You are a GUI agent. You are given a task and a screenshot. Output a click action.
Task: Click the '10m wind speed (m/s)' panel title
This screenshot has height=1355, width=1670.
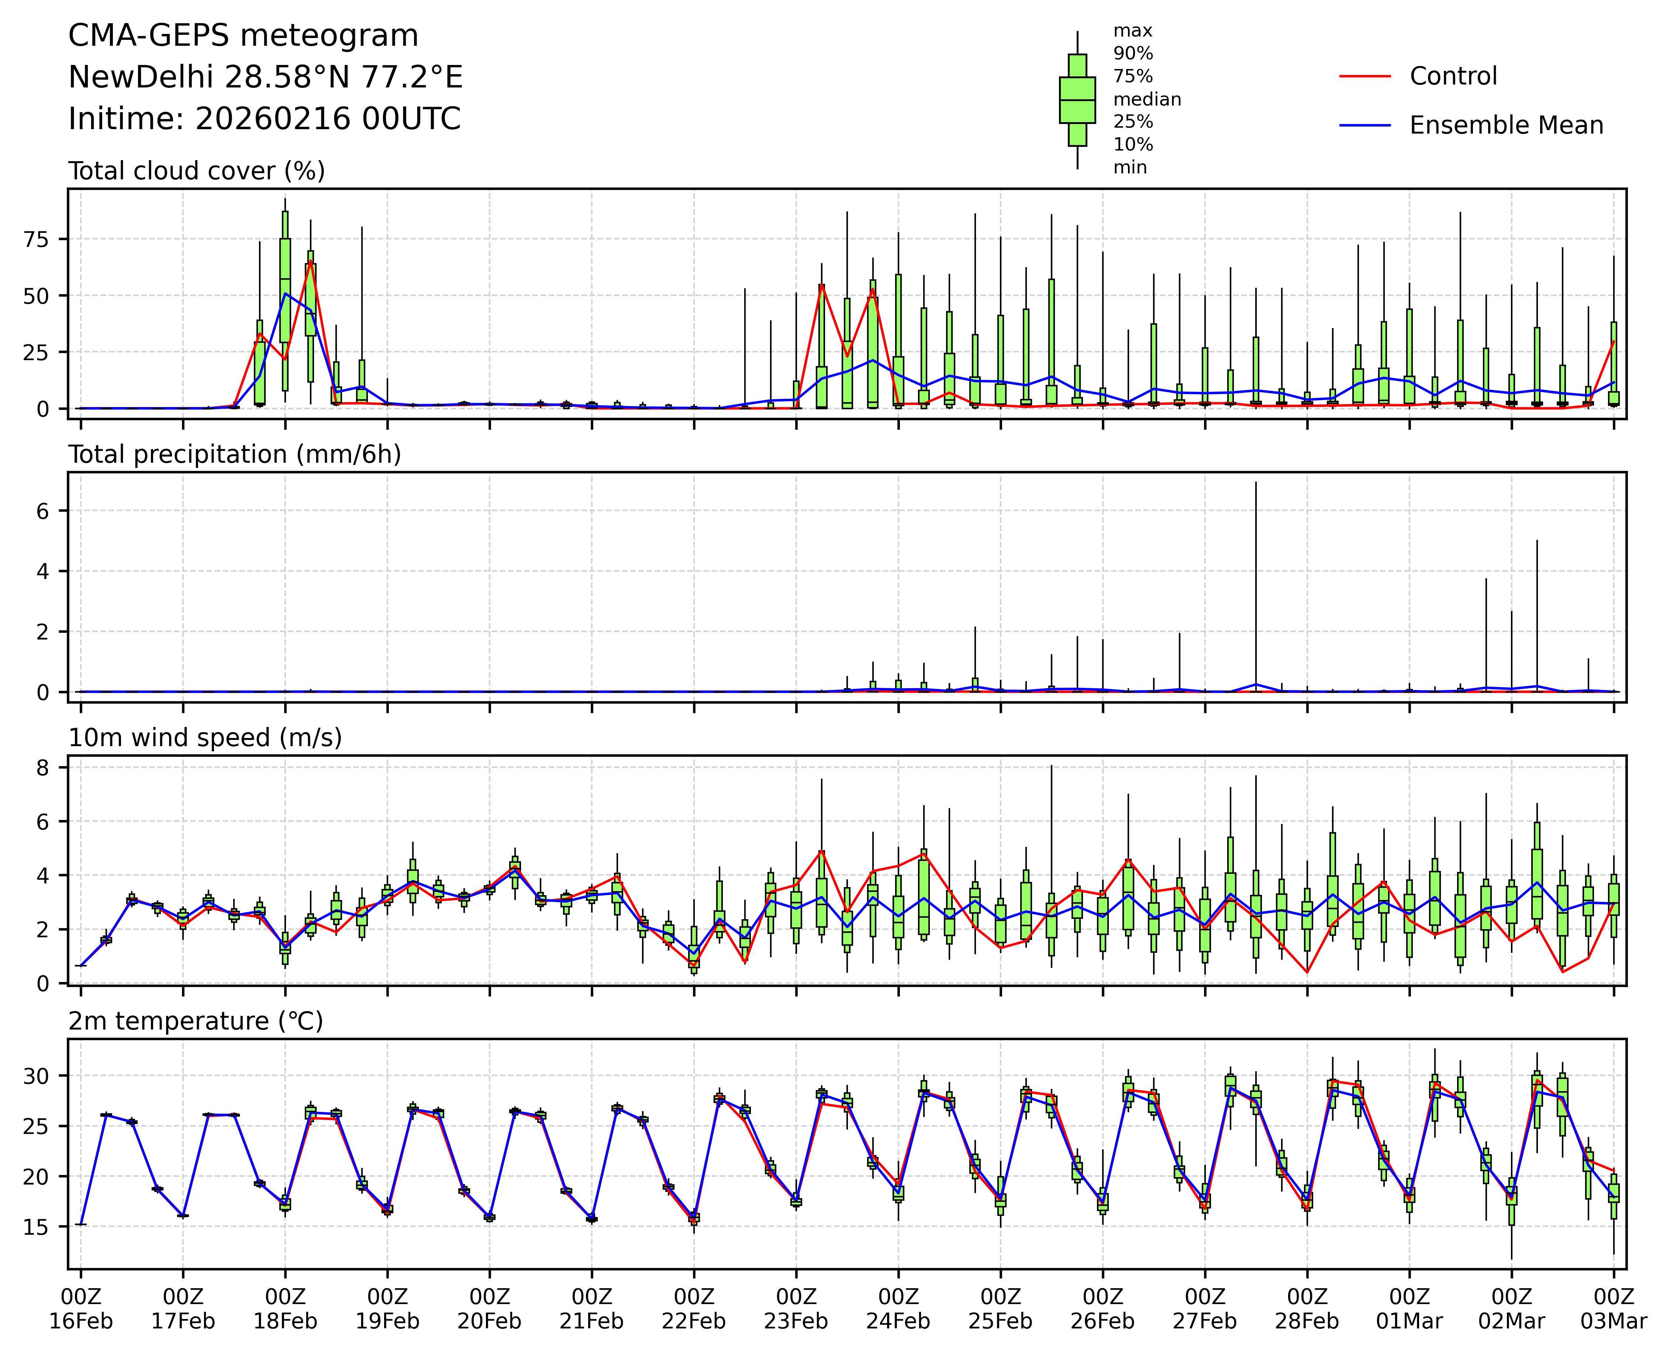[x=205, y=738]
